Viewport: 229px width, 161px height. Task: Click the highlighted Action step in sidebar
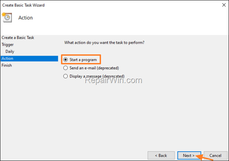click(x=7, y=58)
